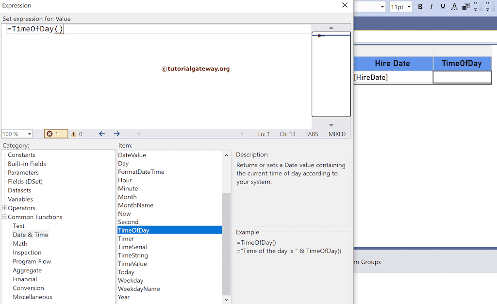The image size is (497, 304).
Task: Select the Parameters category
Action: [x=23, y=172]
